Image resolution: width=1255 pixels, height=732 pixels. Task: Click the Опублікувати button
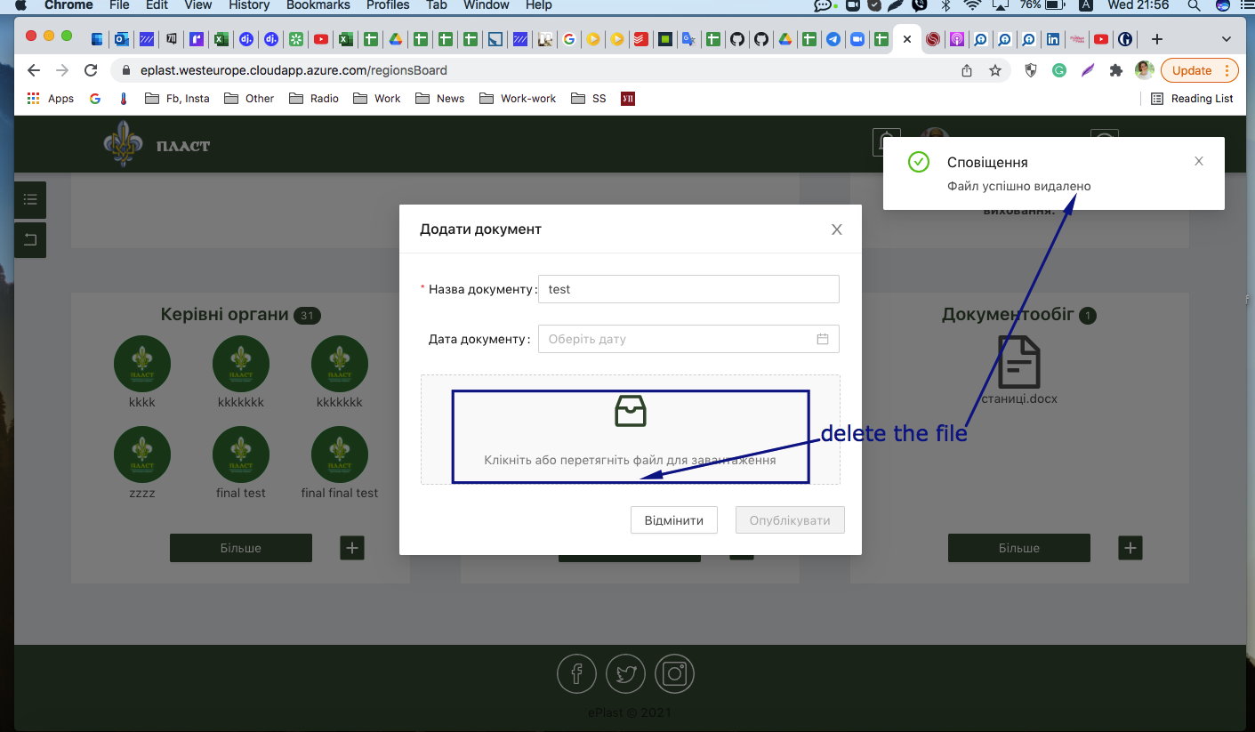pyautogui.click(x=790, y=520)
